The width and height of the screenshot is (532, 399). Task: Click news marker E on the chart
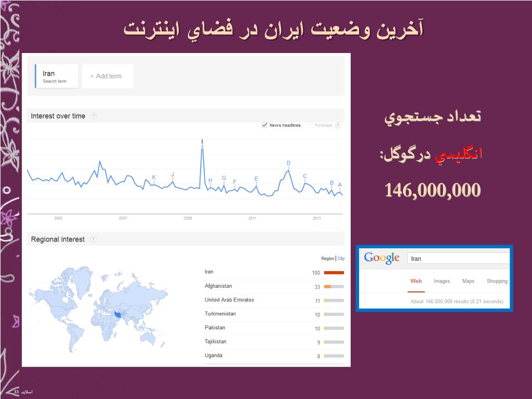tap(256, 179)
